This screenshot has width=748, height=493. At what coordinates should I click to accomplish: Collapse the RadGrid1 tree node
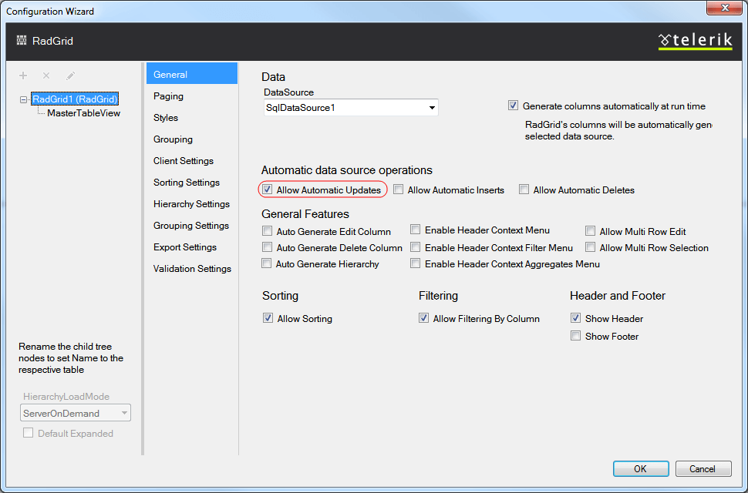tap(24, 99)
